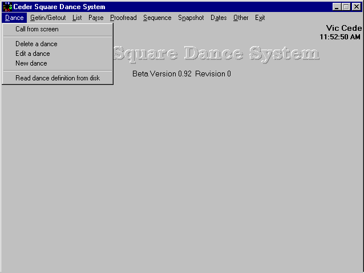The image size is (364, 273).
Task: Open the Other menu
Action: tap(241, 18)
